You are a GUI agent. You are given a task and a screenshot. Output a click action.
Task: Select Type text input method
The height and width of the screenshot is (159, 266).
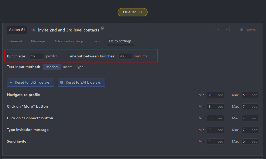pyautogui.click(x=80, y=67)
